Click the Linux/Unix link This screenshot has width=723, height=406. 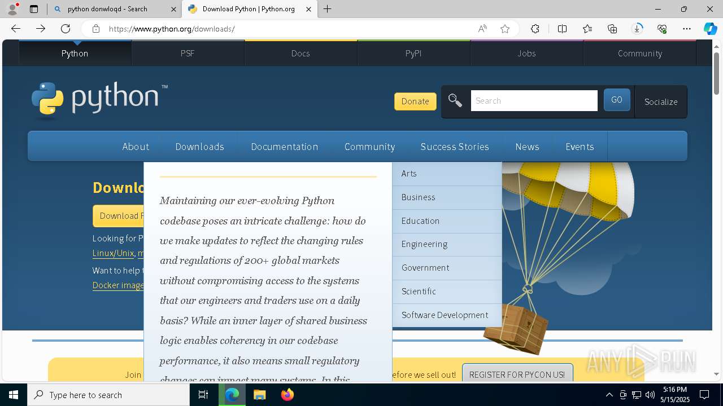click(x=113, y=253)
